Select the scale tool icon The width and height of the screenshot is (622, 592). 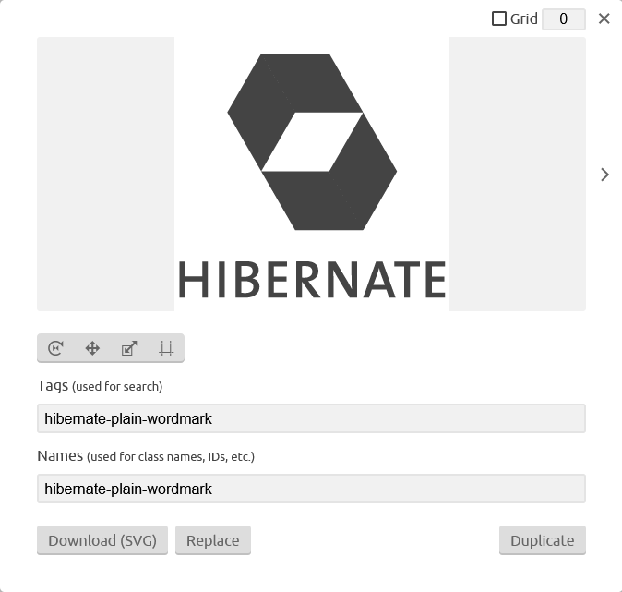(129, 348)
